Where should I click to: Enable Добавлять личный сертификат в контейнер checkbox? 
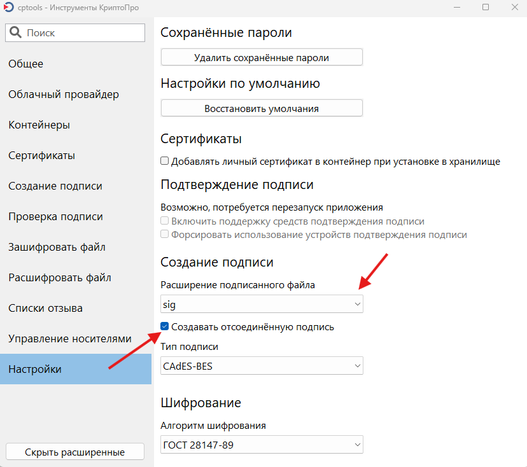164,161
